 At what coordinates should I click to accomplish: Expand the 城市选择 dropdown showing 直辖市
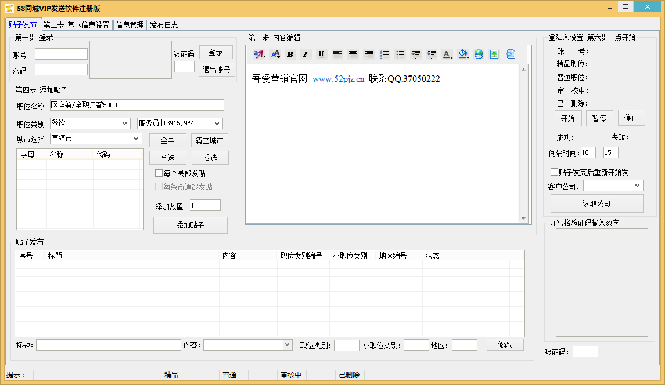(x=95, y=139)
